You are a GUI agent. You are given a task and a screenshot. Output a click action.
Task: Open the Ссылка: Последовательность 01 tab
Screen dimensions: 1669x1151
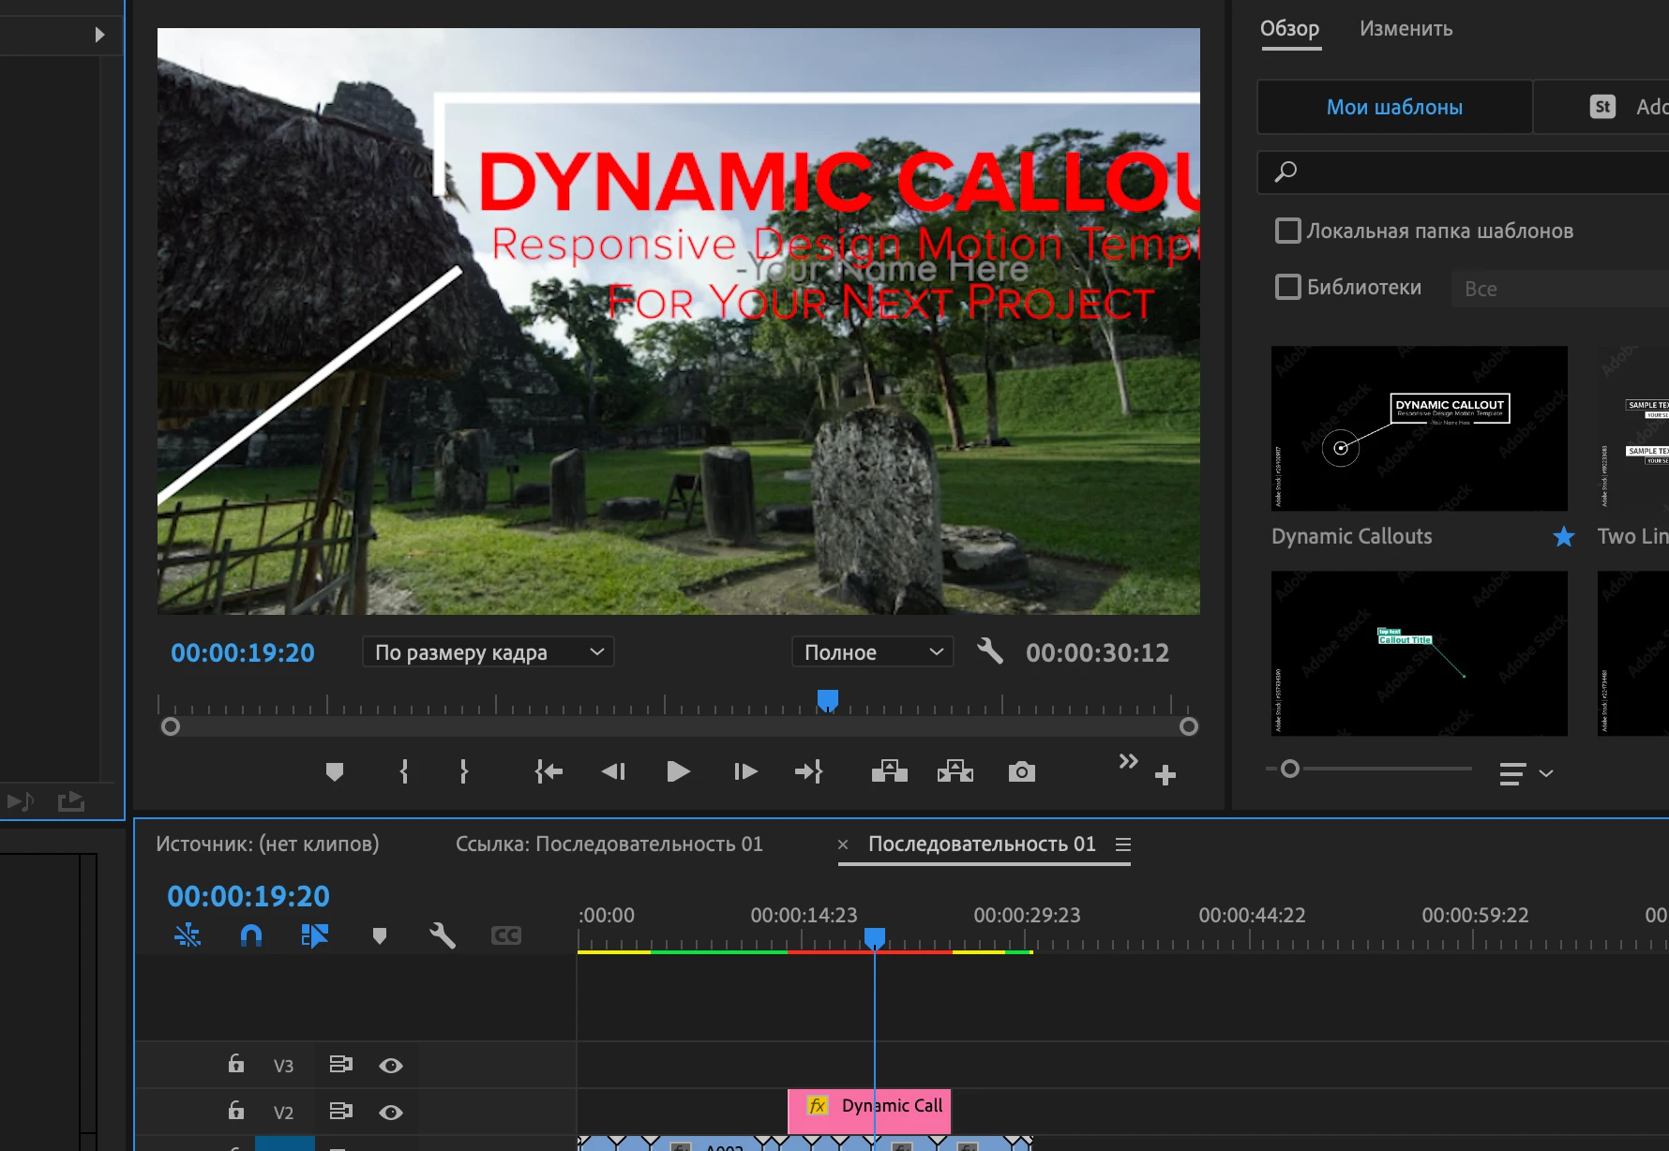tap(609, 844)
